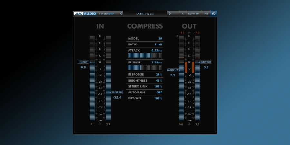Switch the A/B state button
Screen dimensions: 290x145
click(183, 14)
